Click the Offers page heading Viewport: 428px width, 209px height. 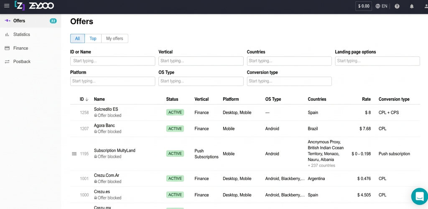point(82,21)
